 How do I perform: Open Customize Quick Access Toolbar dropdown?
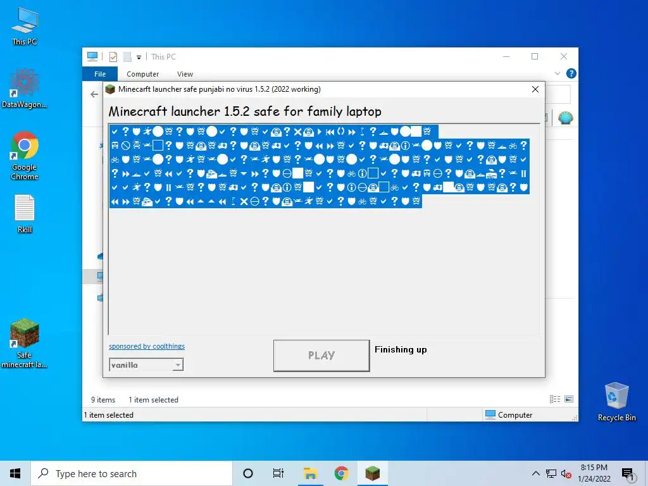click(139, 58)
